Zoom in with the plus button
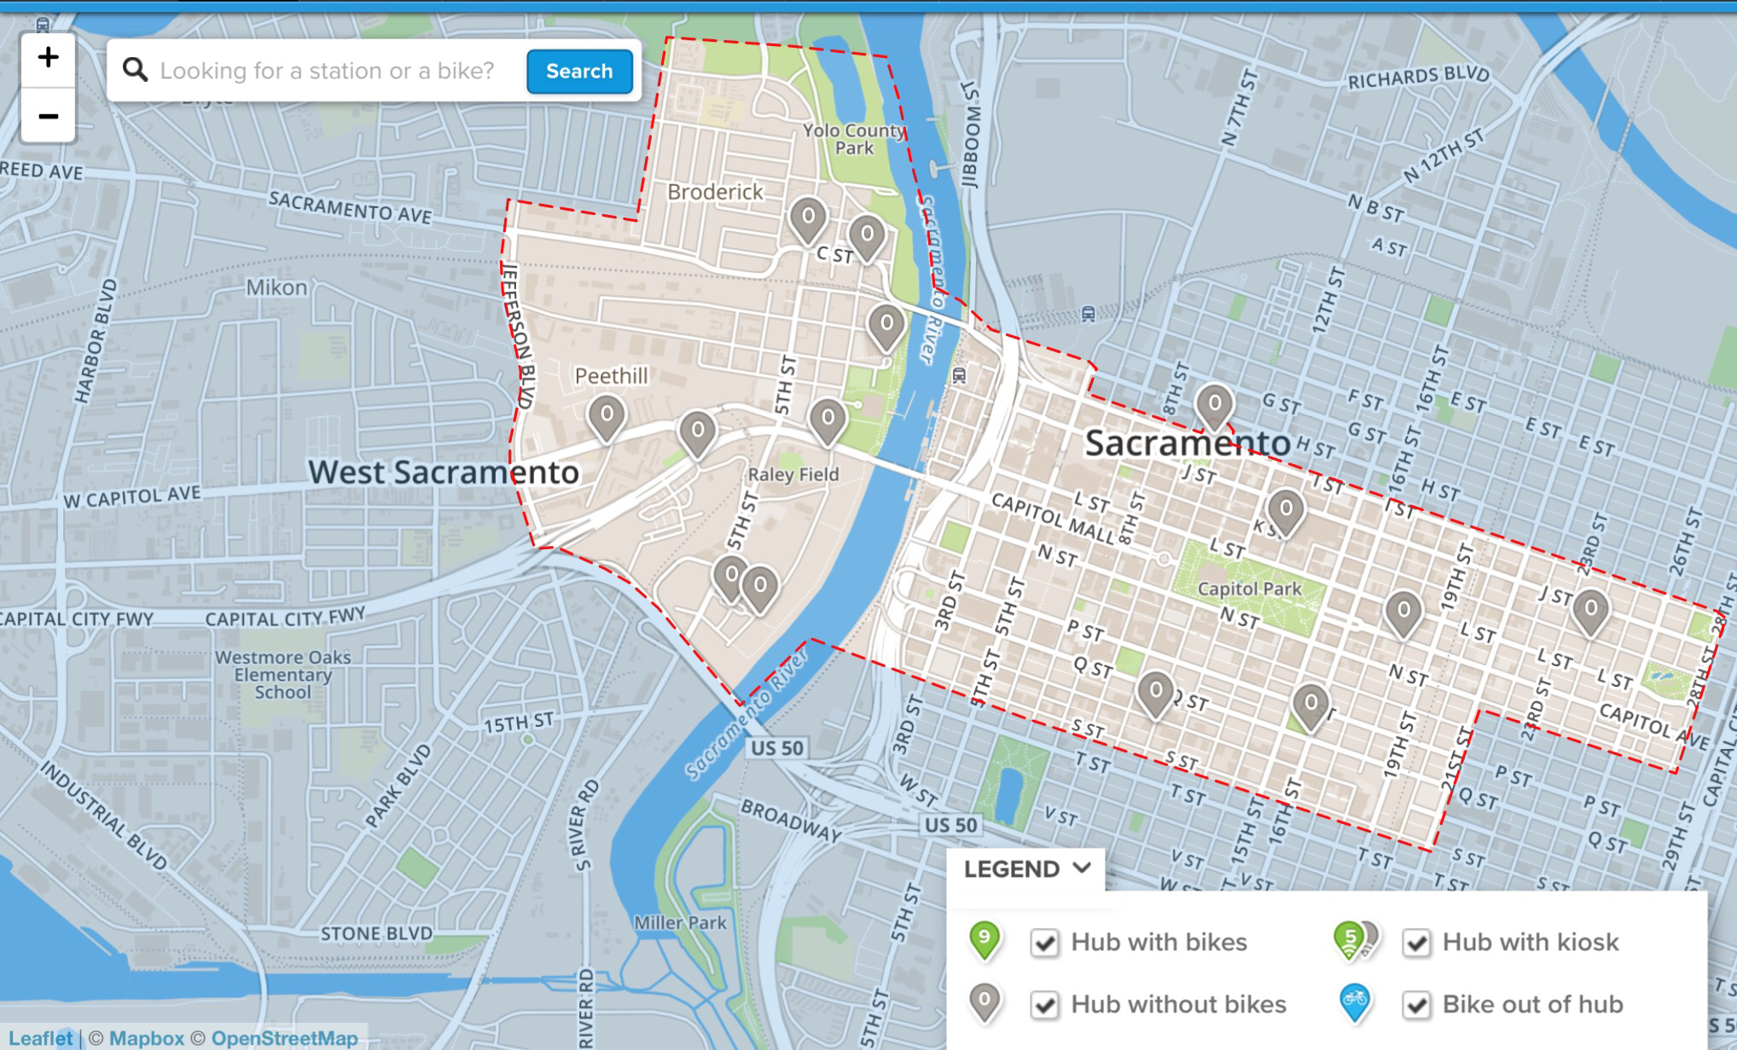Viewport: 1737px width, 1050px height. pyautogui.click(x=48, y=58)
